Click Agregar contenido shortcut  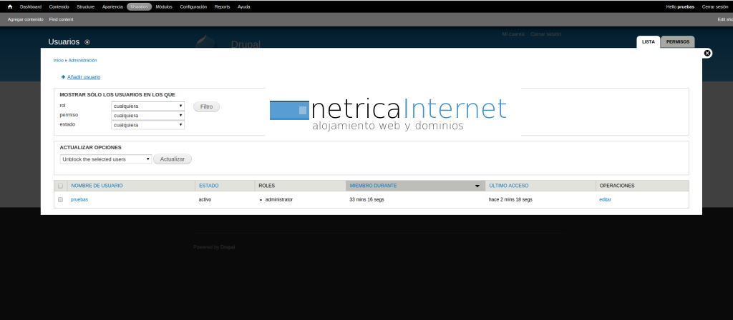[26, 19]
